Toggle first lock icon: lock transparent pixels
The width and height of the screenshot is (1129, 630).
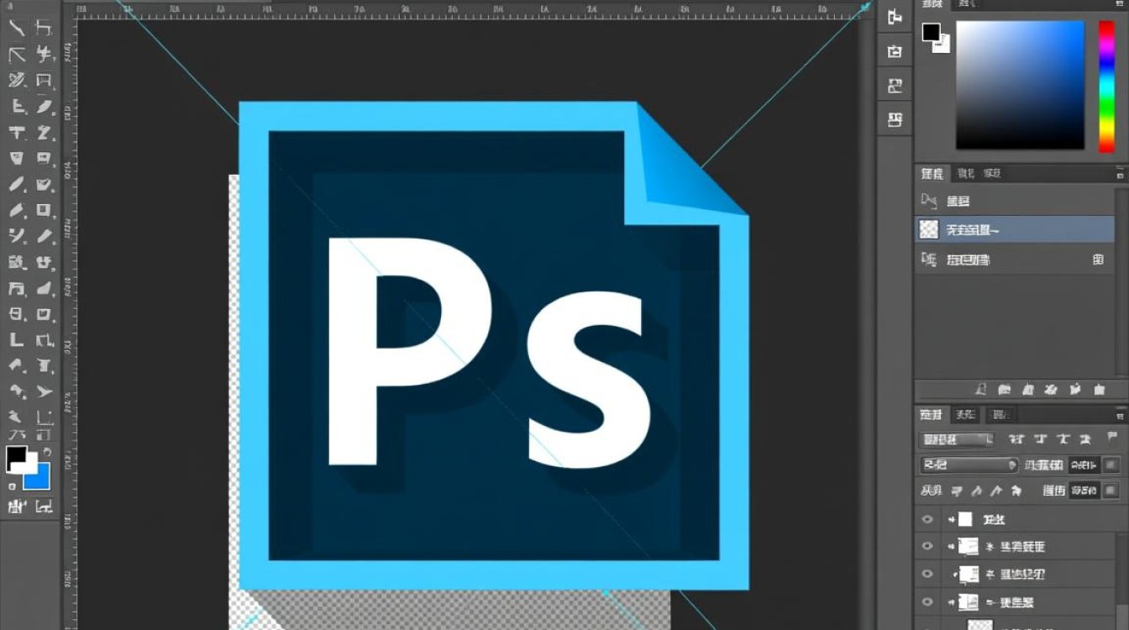pyautogui.click(x=956, y=491)
